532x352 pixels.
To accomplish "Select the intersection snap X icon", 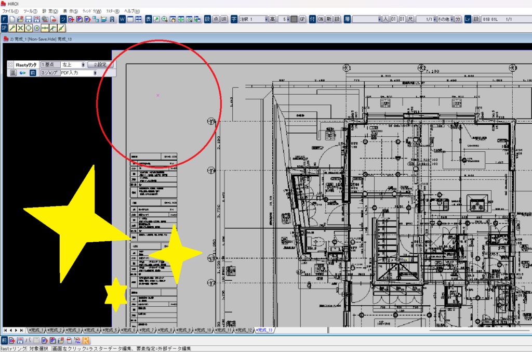I will click(x=20, y=28).
